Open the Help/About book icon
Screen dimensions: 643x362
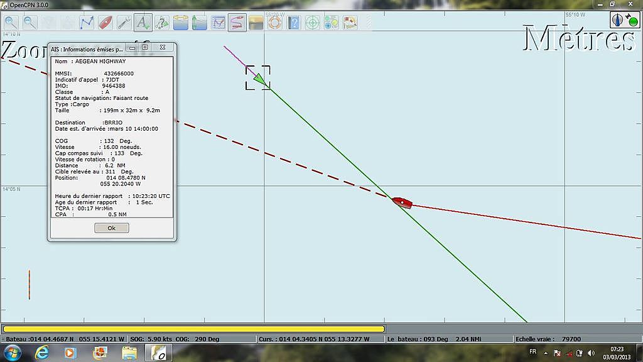(294, 22)
